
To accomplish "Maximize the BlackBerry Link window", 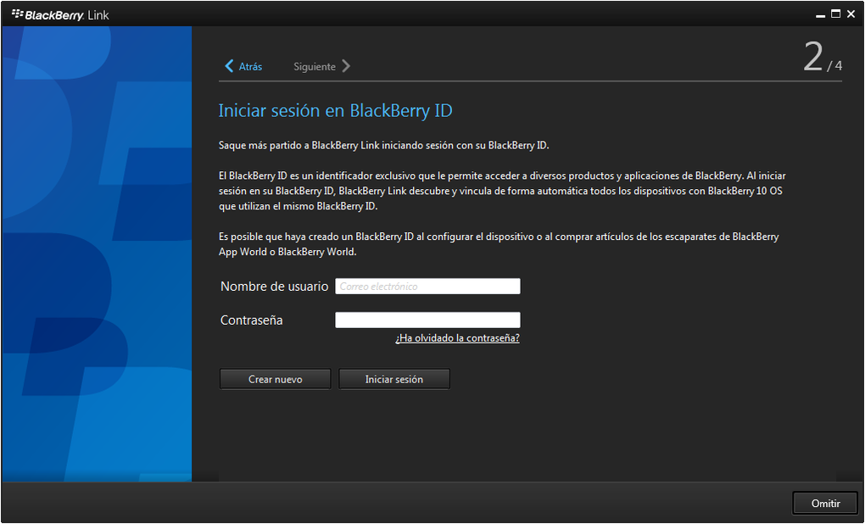I will click(836, 14).
